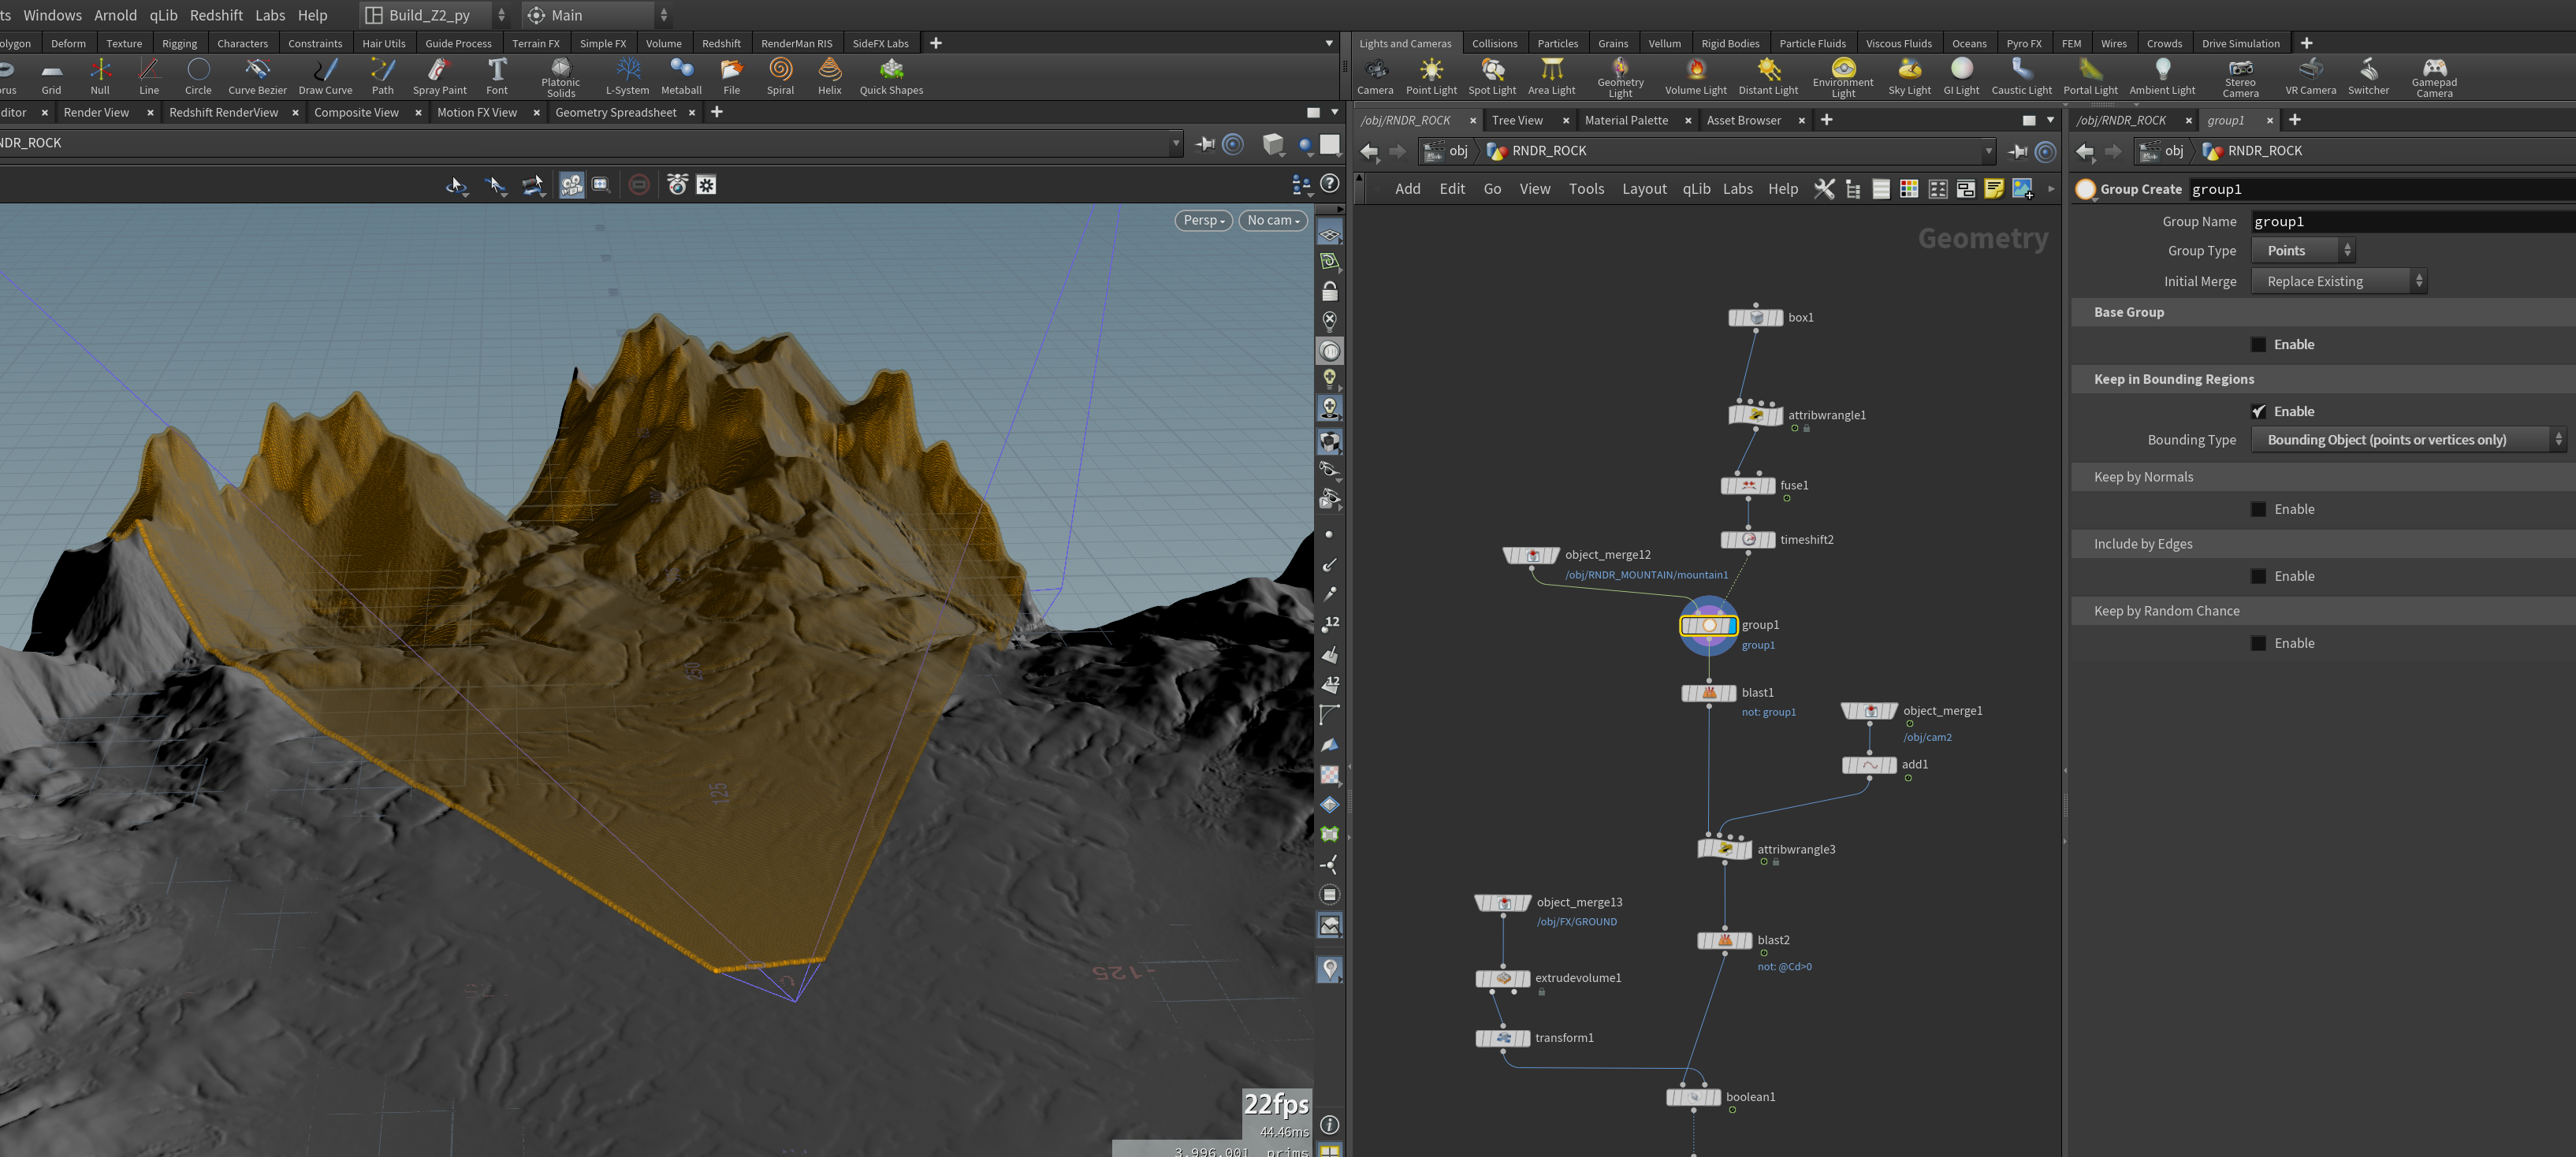The width and height of the screenshot is (2576, 1157).
Task: Open the Layout menu in network editor
Action: (1644, 188)
